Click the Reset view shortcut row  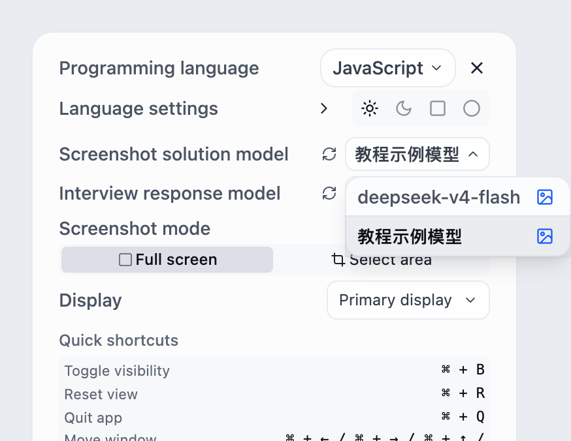pos(274,394)
